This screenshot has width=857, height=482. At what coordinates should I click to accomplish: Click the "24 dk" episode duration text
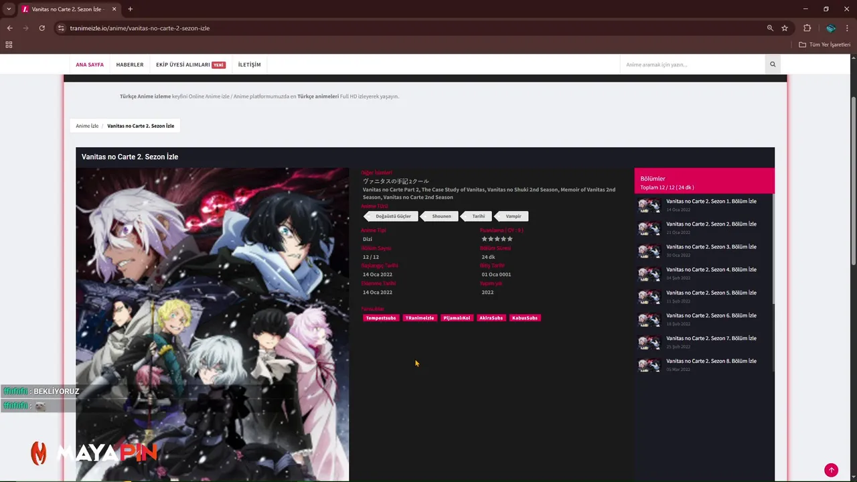[488, 257]
